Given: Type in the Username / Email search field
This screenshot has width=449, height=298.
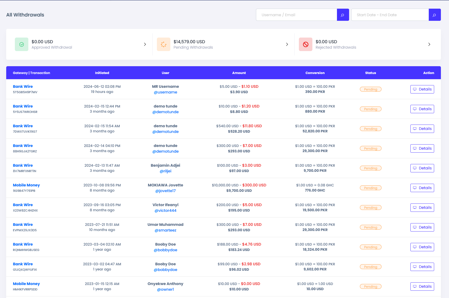Looking at the screenshot, I should [296, 15].
